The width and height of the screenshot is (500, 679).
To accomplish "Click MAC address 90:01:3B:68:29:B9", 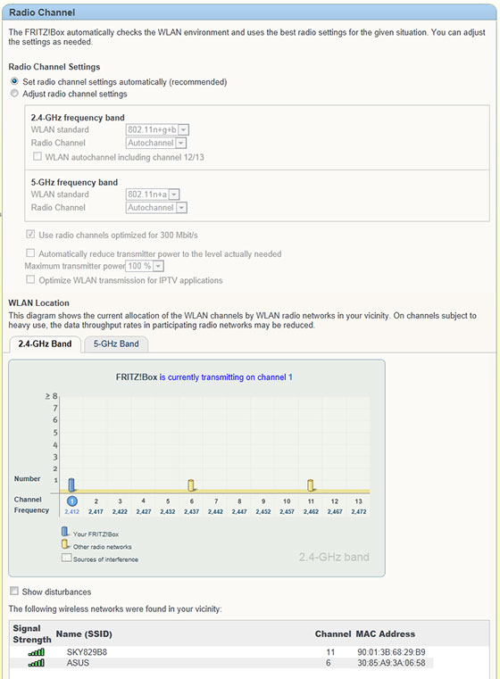I will click(x=391, y=652).
